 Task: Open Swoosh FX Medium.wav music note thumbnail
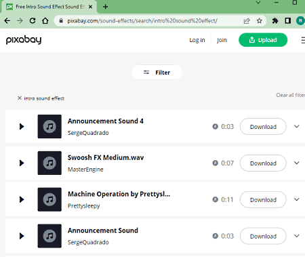click(49, 163)
